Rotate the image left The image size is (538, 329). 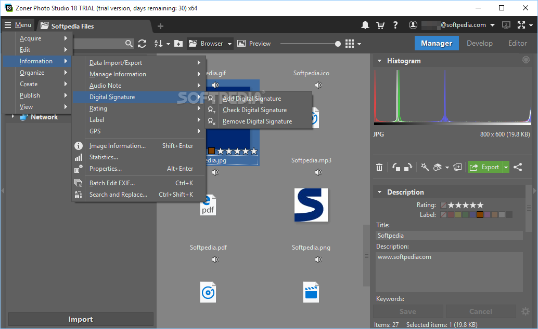coord(396,168)
